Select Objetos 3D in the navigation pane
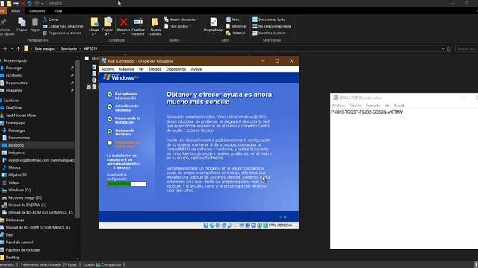Image resolution: width=478 pixels, height=268 pixels. click(17, 175)
